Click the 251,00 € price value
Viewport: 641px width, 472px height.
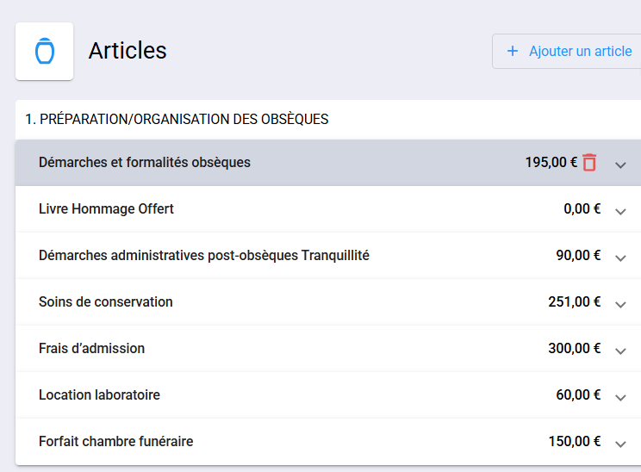click(574, 301)
